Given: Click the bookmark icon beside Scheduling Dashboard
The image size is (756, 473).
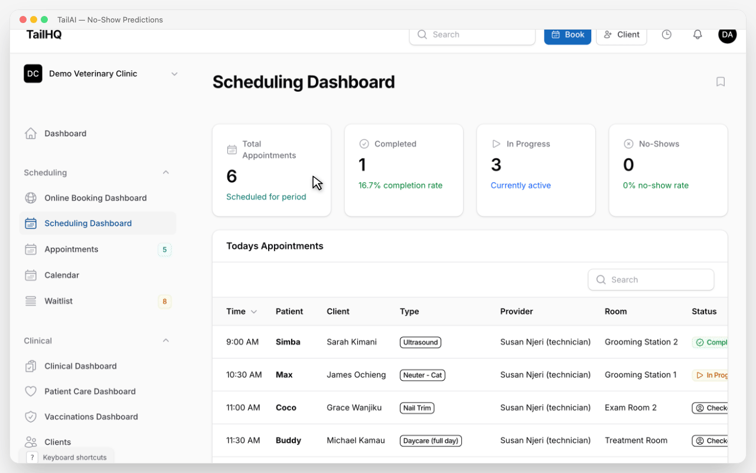Looking at the screenshot, I should 720,82.
